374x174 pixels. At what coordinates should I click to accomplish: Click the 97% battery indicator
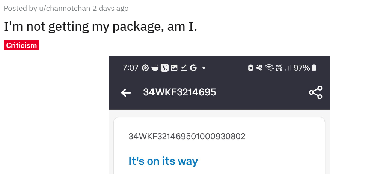click(x=305, y=68)
